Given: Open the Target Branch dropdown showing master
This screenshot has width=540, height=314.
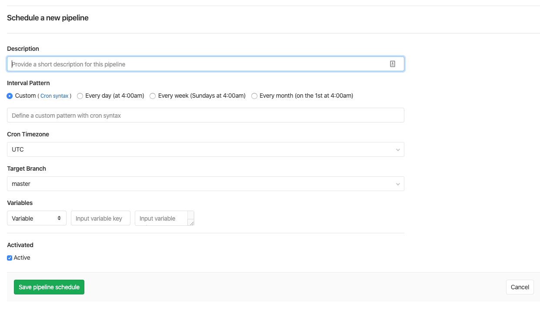Looking at the screenshot, I should coord(205,184).
